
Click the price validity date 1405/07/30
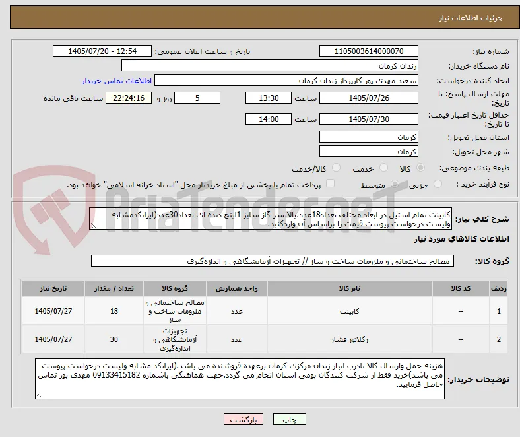pyautogui.click(x=368, y=119)
